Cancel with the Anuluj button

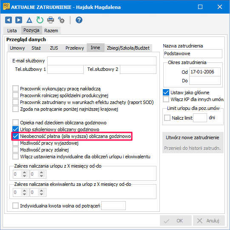tap(209, 221)
